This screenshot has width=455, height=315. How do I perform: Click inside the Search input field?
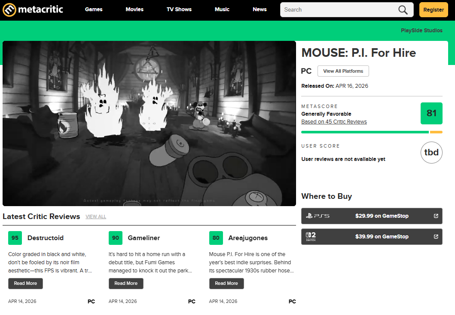tap(339, 9)
